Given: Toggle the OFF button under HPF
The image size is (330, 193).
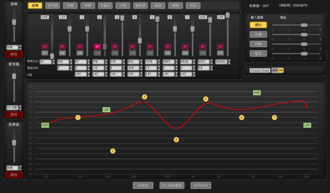Looking at the screenshot, I should coord(44,53).
